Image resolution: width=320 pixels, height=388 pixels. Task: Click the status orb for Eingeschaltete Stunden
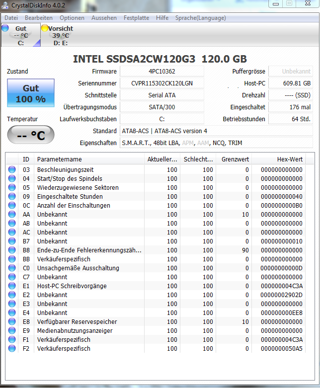(12, 196)
